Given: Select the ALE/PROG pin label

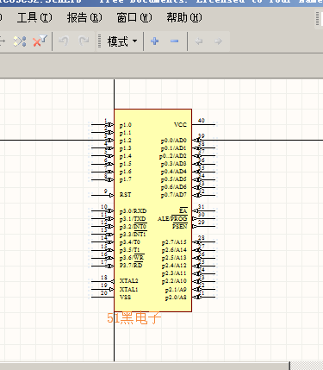Looking at the screenshot, I should point(172,219).
